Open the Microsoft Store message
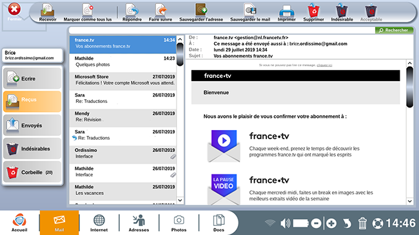This screenshot has width=419, height=235. [123, 81]
